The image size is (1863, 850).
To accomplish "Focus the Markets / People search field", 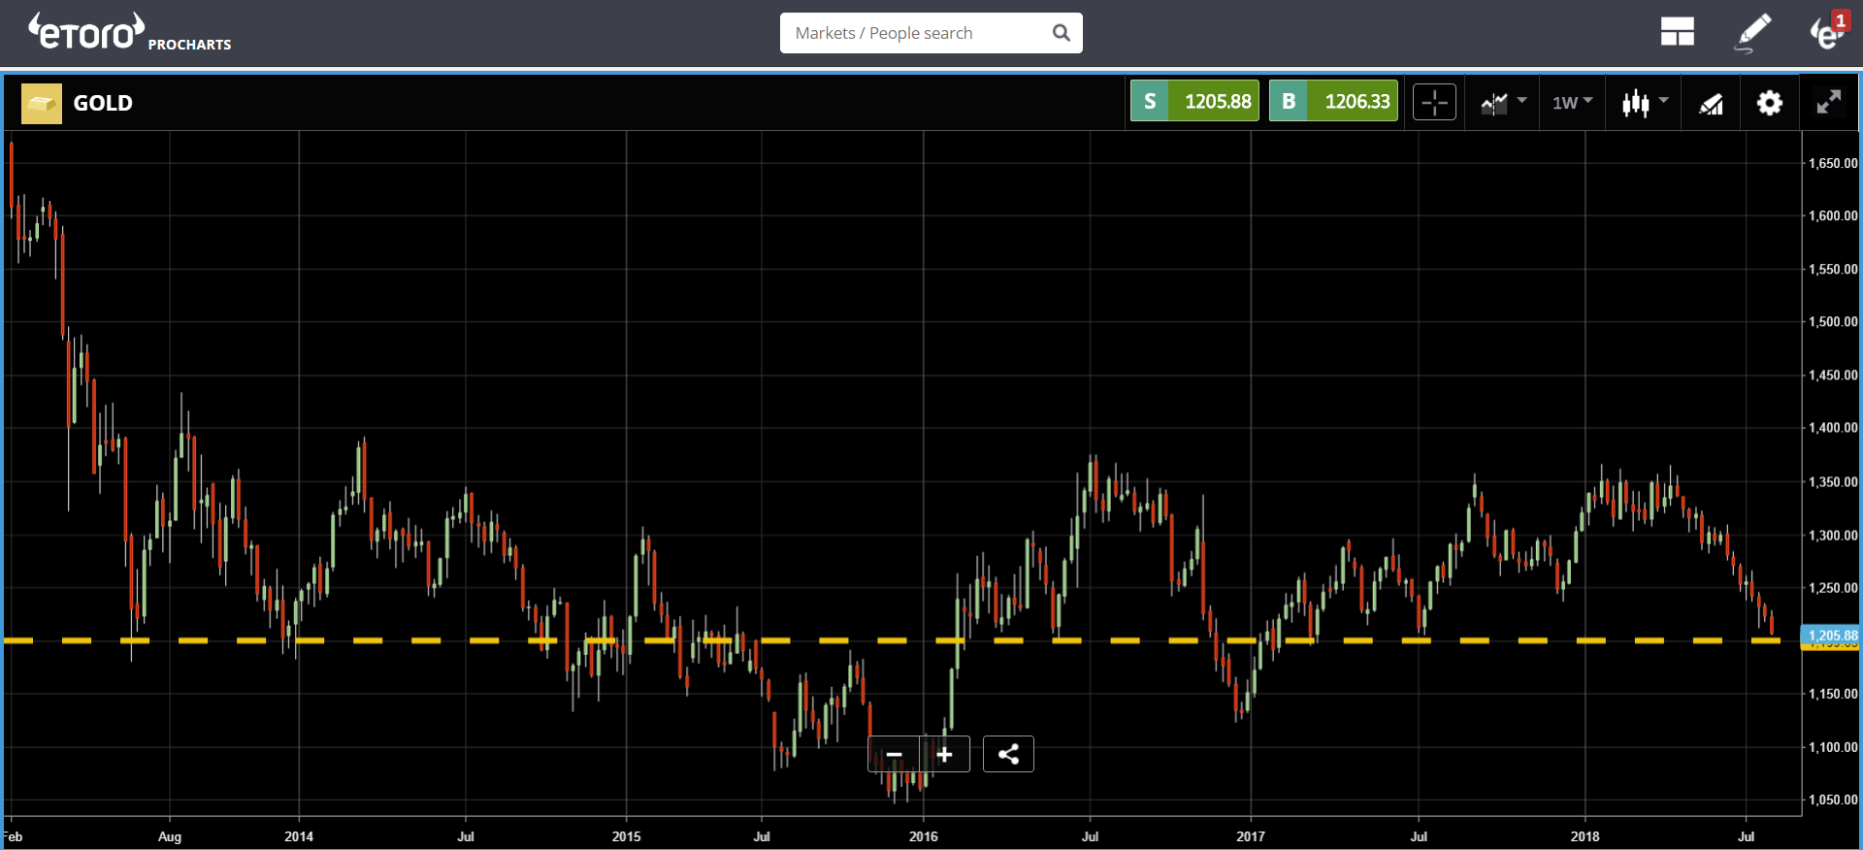I will click(931, 33).
